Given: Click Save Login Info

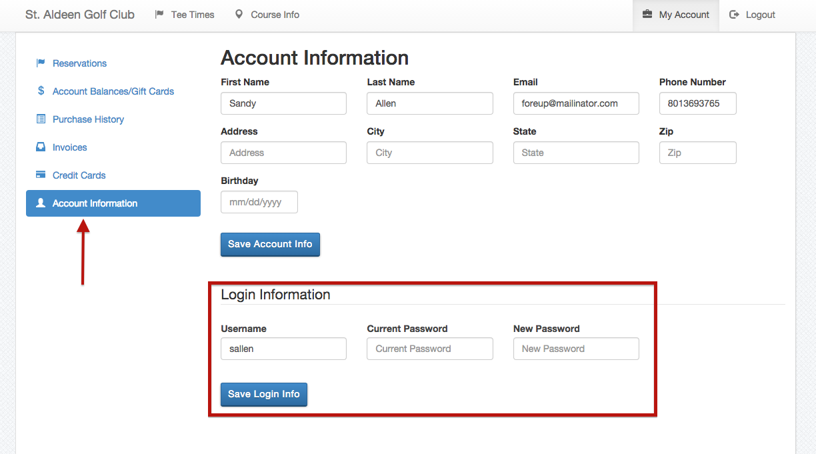Looking at the screenshot, I should tap(263, 394).
